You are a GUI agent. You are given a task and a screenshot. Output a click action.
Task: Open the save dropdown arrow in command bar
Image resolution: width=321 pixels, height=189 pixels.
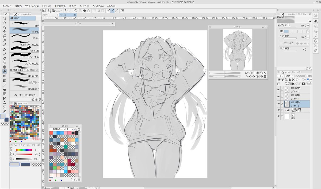pos(62,10)
